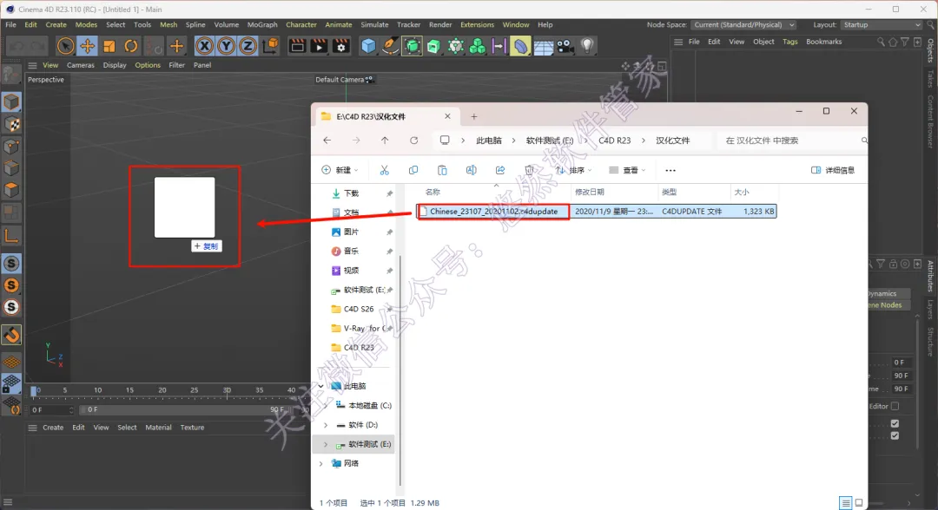The width and height of the screenshot is (938, 510).
Task: Click 在 汉化文件 中搜索 search field
Action: point(793,141)
